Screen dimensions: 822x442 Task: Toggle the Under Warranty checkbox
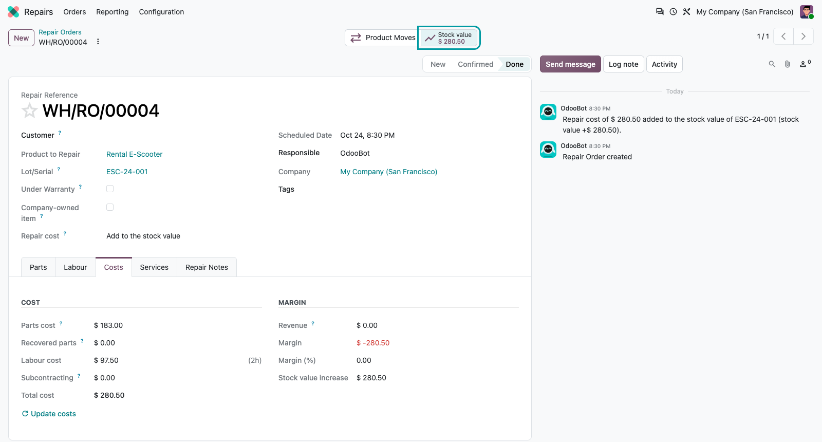tap(110, 189)
